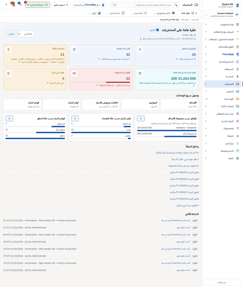Click اسأل Flowrica عن المشتريات button
The image size is (243, 287).
pos(89,5)
